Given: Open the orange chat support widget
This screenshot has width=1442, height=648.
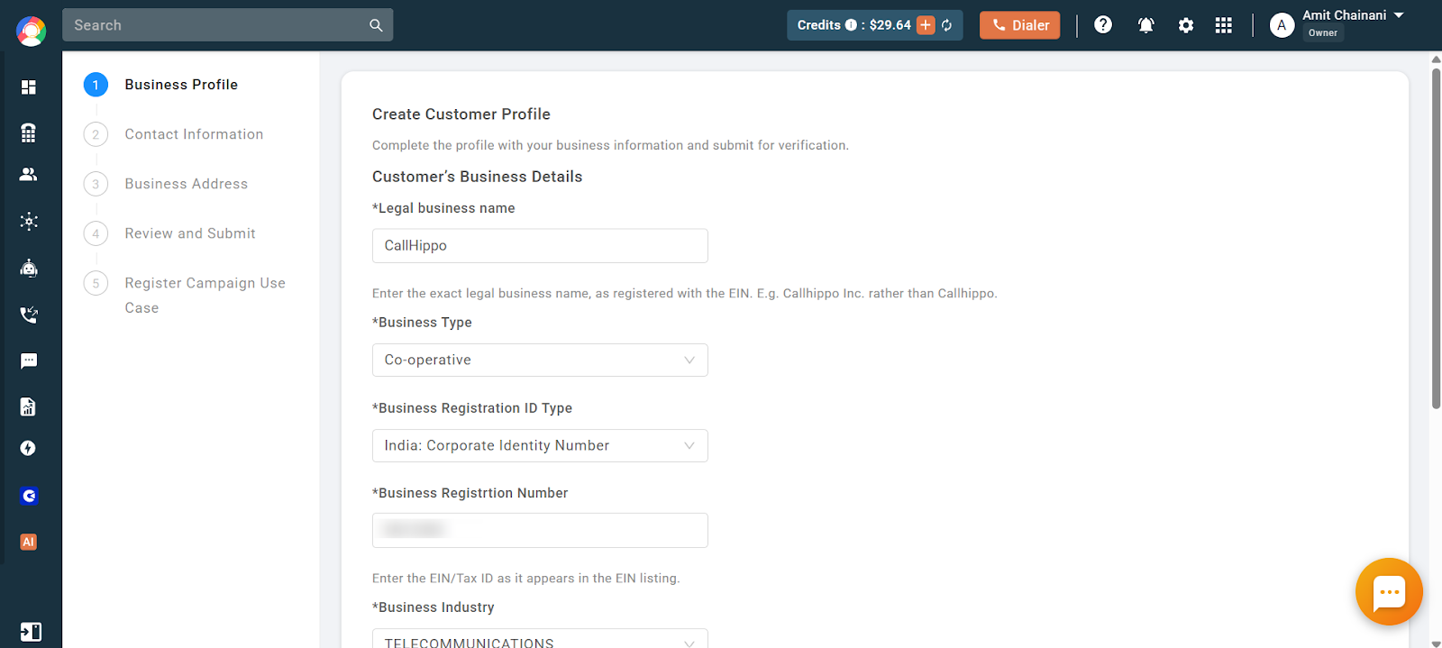Looking at the screenshot, I should coord(1389,592).
